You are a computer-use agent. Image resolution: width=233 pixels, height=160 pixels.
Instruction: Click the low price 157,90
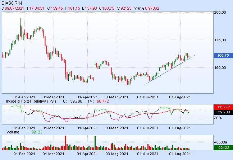pyautogui.click(x=91, y=8)
